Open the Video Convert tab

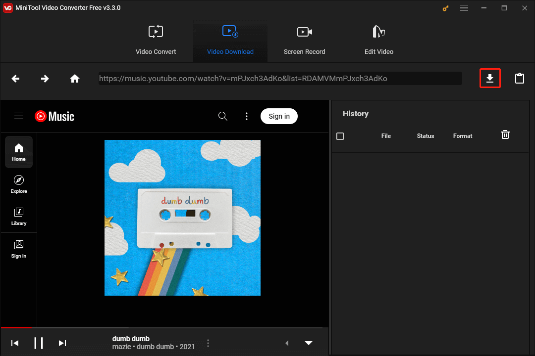point(156,41)
